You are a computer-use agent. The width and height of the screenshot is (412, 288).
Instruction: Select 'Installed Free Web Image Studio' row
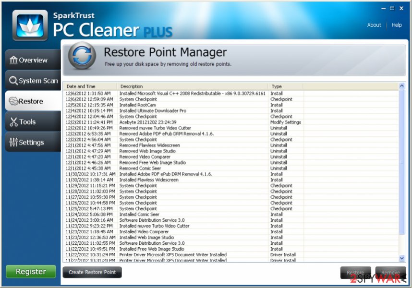(x=230, y=249)
